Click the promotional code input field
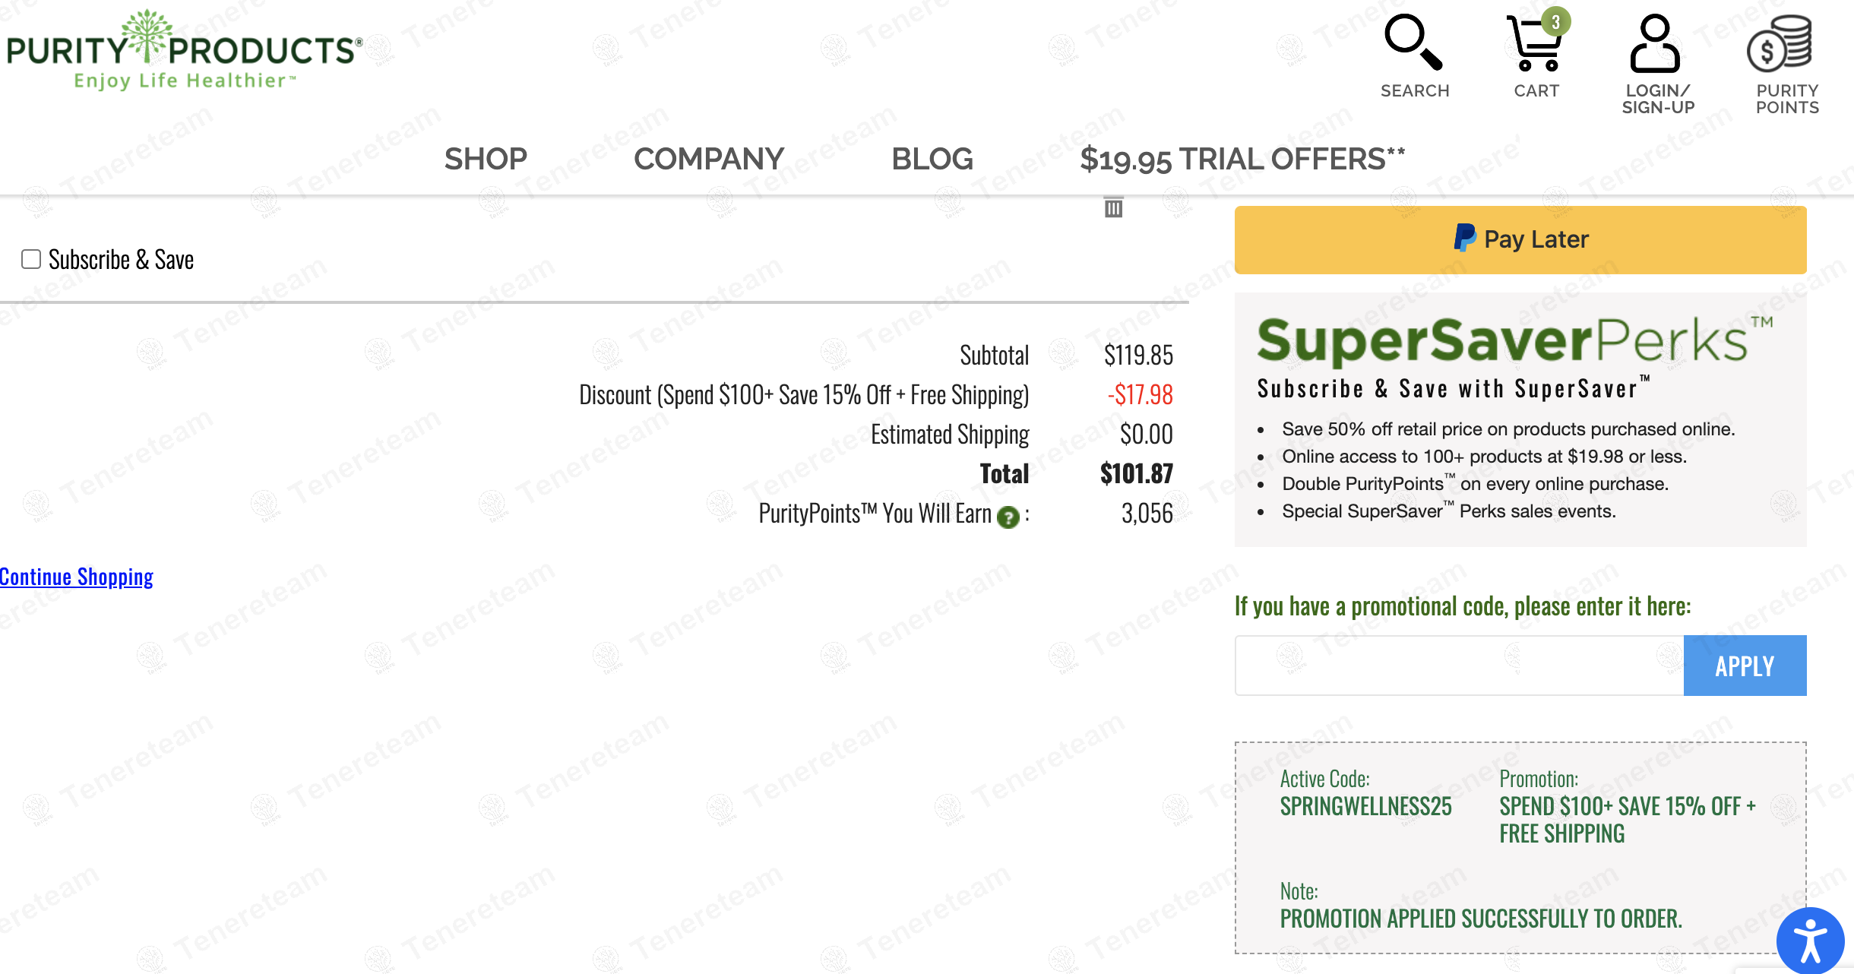The height and width of the screenshot is (974, 1854). click(x=1459, y=666)
